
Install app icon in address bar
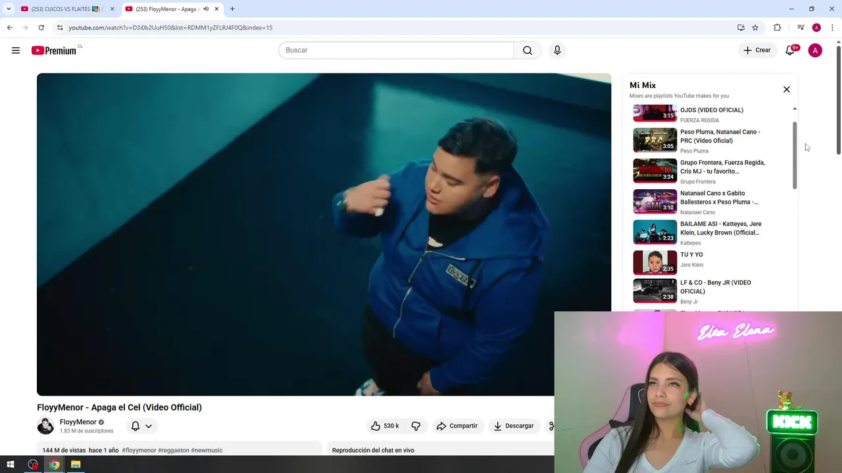coord(741,28)
